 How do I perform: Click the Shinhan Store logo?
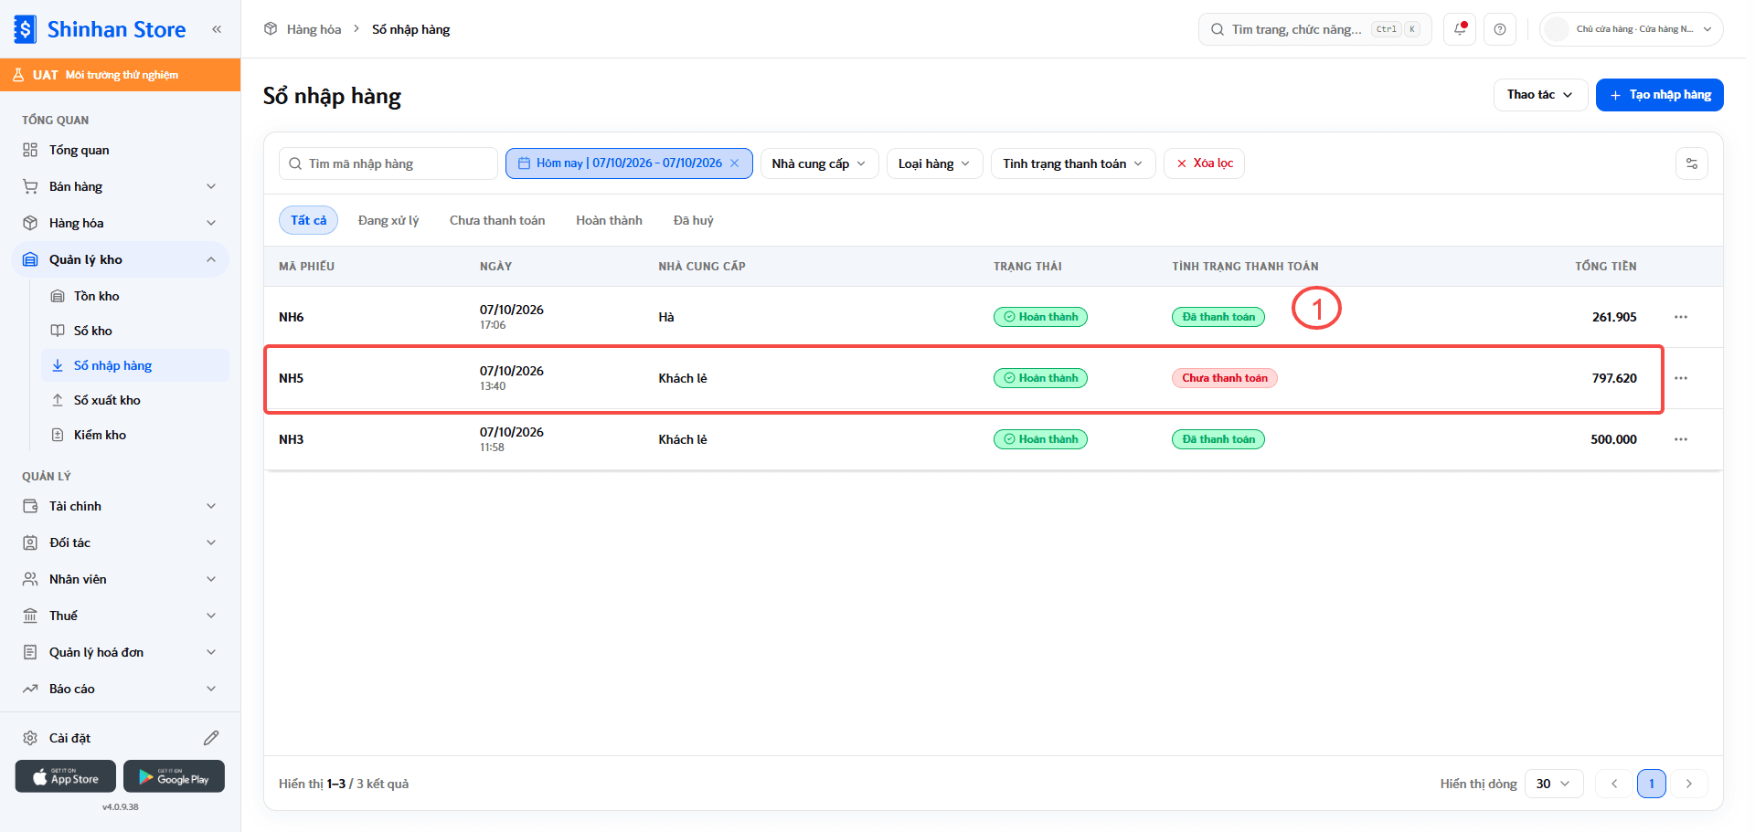tap(101, 29)
